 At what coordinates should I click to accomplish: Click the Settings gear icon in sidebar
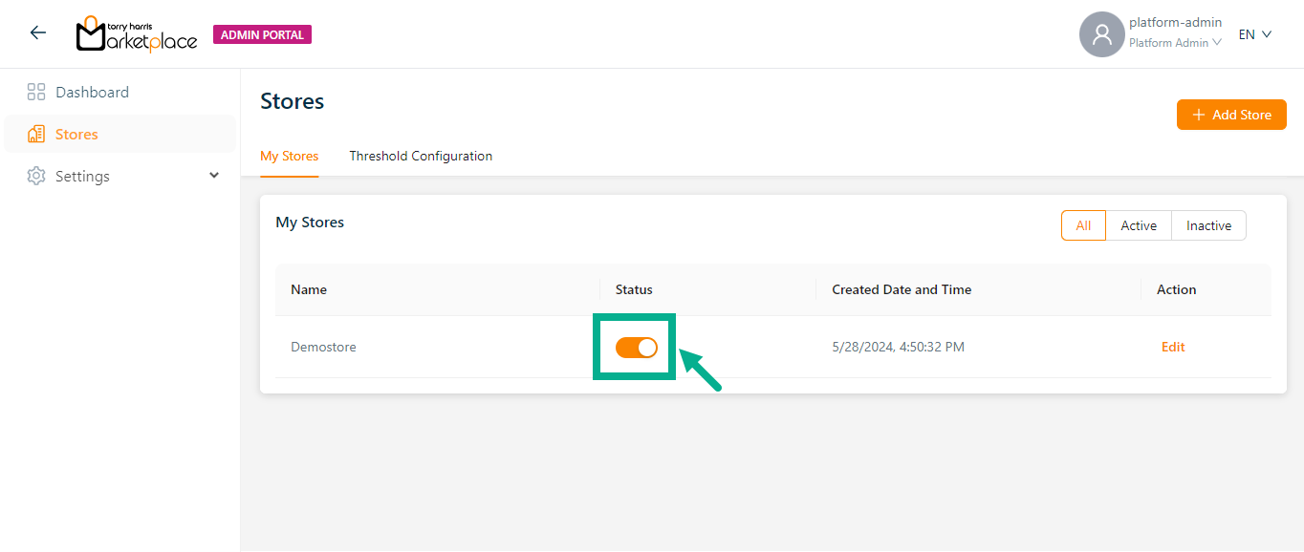tap(36, 177)
